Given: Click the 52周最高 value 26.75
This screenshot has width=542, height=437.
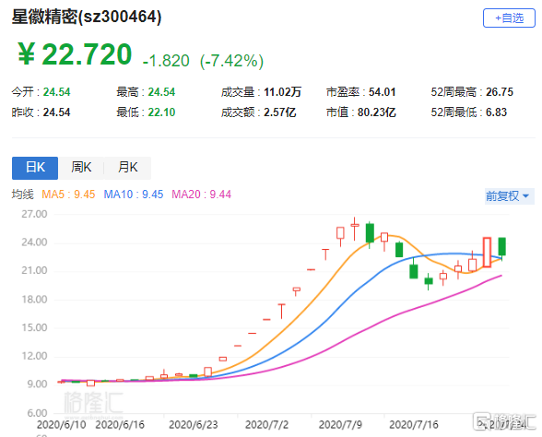Looking at the screenshot, I should tap(500, 92).
